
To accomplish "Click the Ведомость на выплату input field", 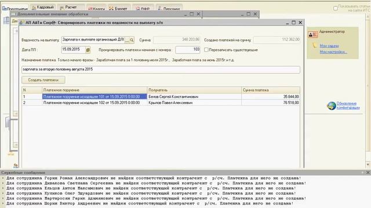I will (93, 40).
